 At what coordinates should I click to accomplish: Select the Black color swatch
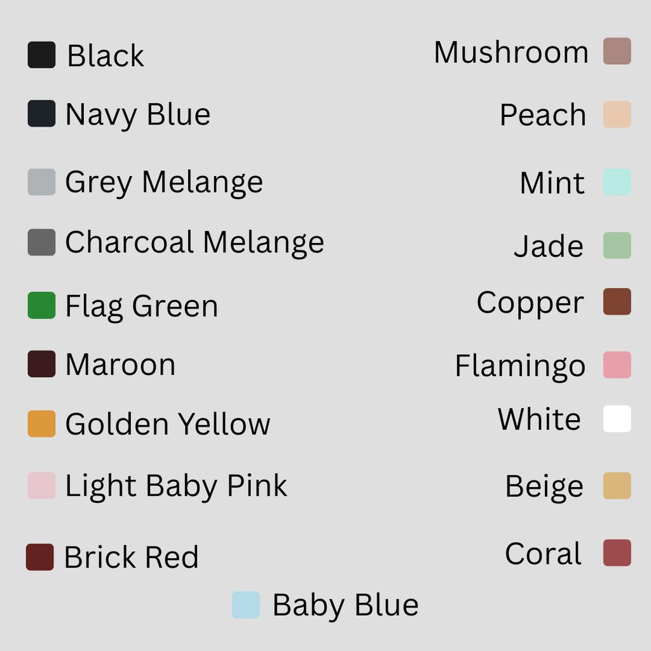click(41, 55)
